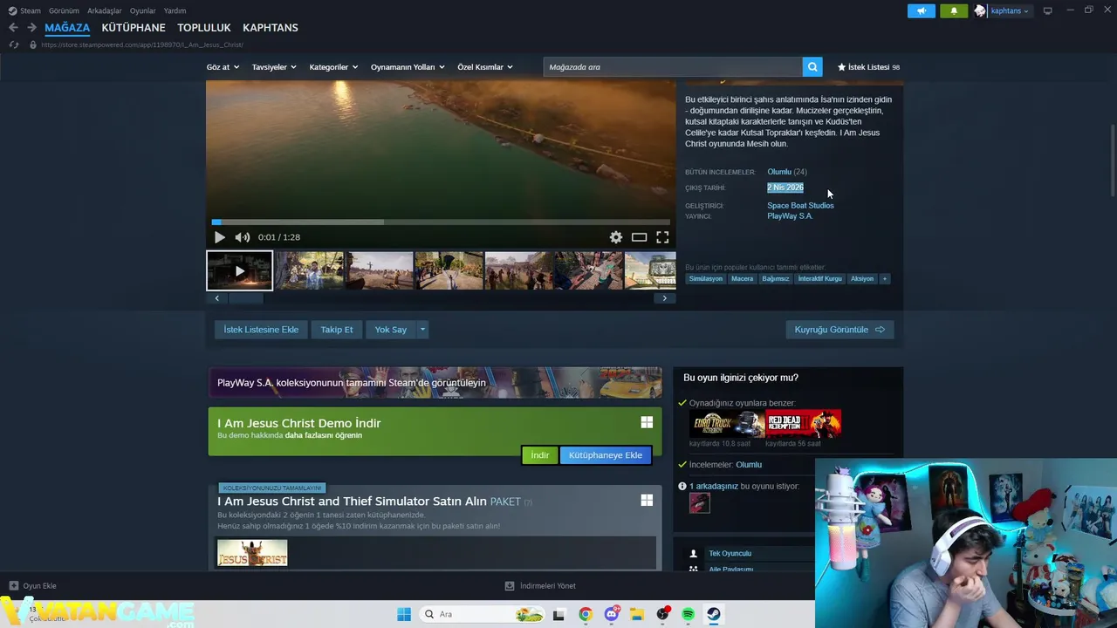Click the screenshot strip scrollbar handle
The width and height of the screenshot is (1117, 628).
[x=245, y=298]
